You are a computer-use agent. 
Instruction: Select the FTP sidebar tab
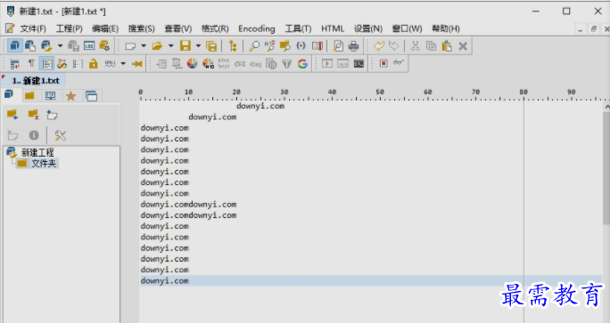coord(50,95)
